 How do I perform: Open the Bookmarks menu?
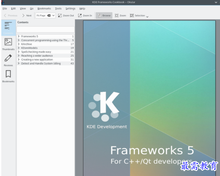[x=44, y=9]
